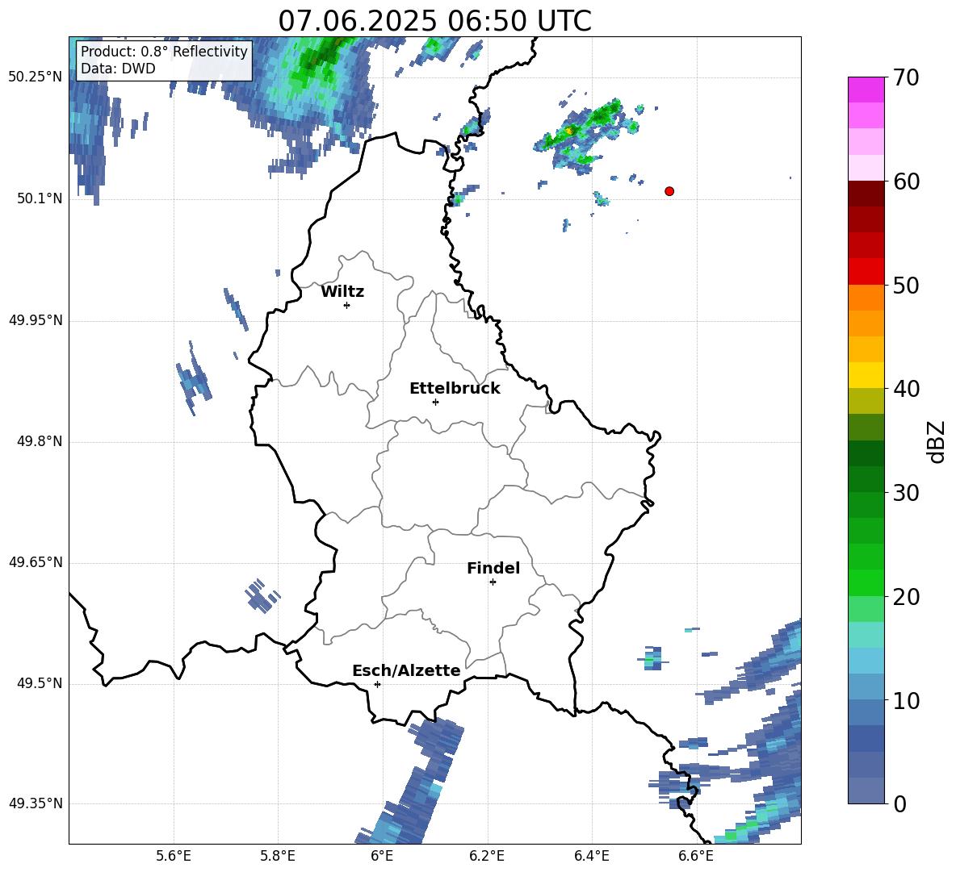Image resolution: width=956 pixels, height=872 pixels.
Task: Click the Esch/Alzette cross marker
Action: [377, 684]
